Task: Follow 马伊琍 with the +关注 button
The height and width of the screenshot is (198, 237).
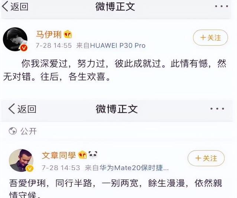Action: coord(210,38)
